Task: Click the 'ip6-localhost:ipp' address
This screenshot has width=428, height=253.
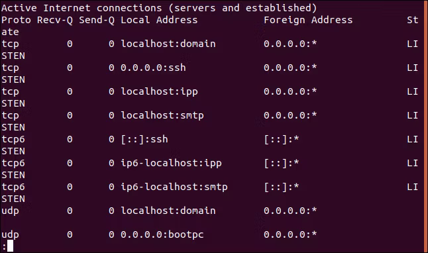Action: click(x=171, y=163)
